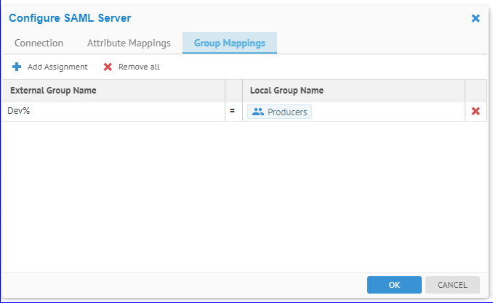The image size is (493, 303).
Task: Delete the Dev% mapping row
Action: (x=476, y=112)
